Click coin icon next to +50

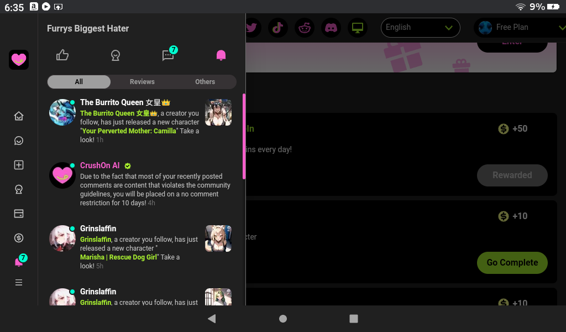pyautogui.click(x=503, y=128)
